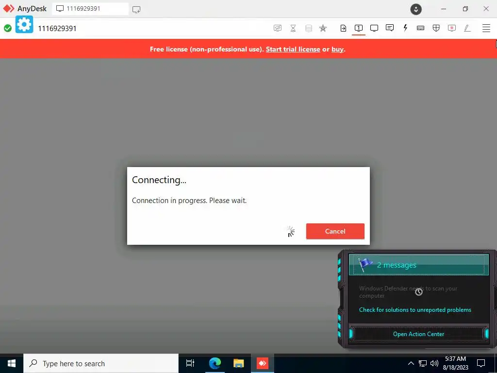Open the Windows Start menu
The width and height of the screenshot is (497, 373).
point(12,363)
